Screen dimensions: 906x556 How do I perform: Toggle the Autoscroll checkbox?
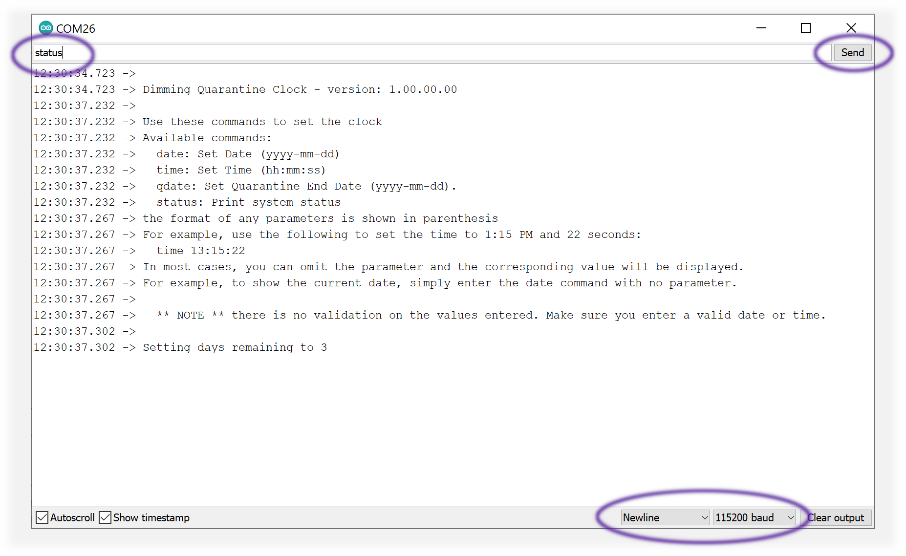pos(43,517)
